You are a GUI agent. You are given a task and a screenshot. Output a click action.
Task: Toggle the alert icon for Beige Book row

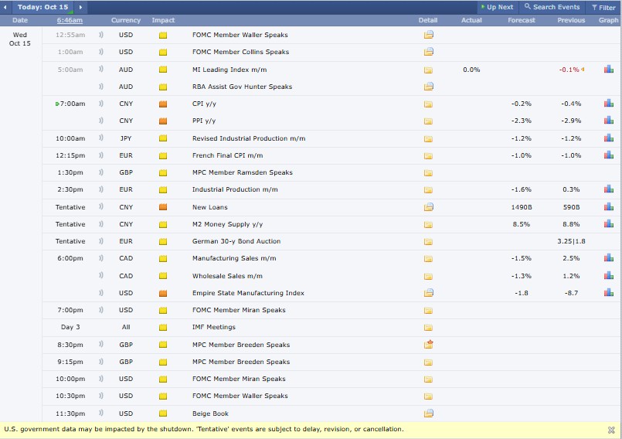click(x=101, y=413)
